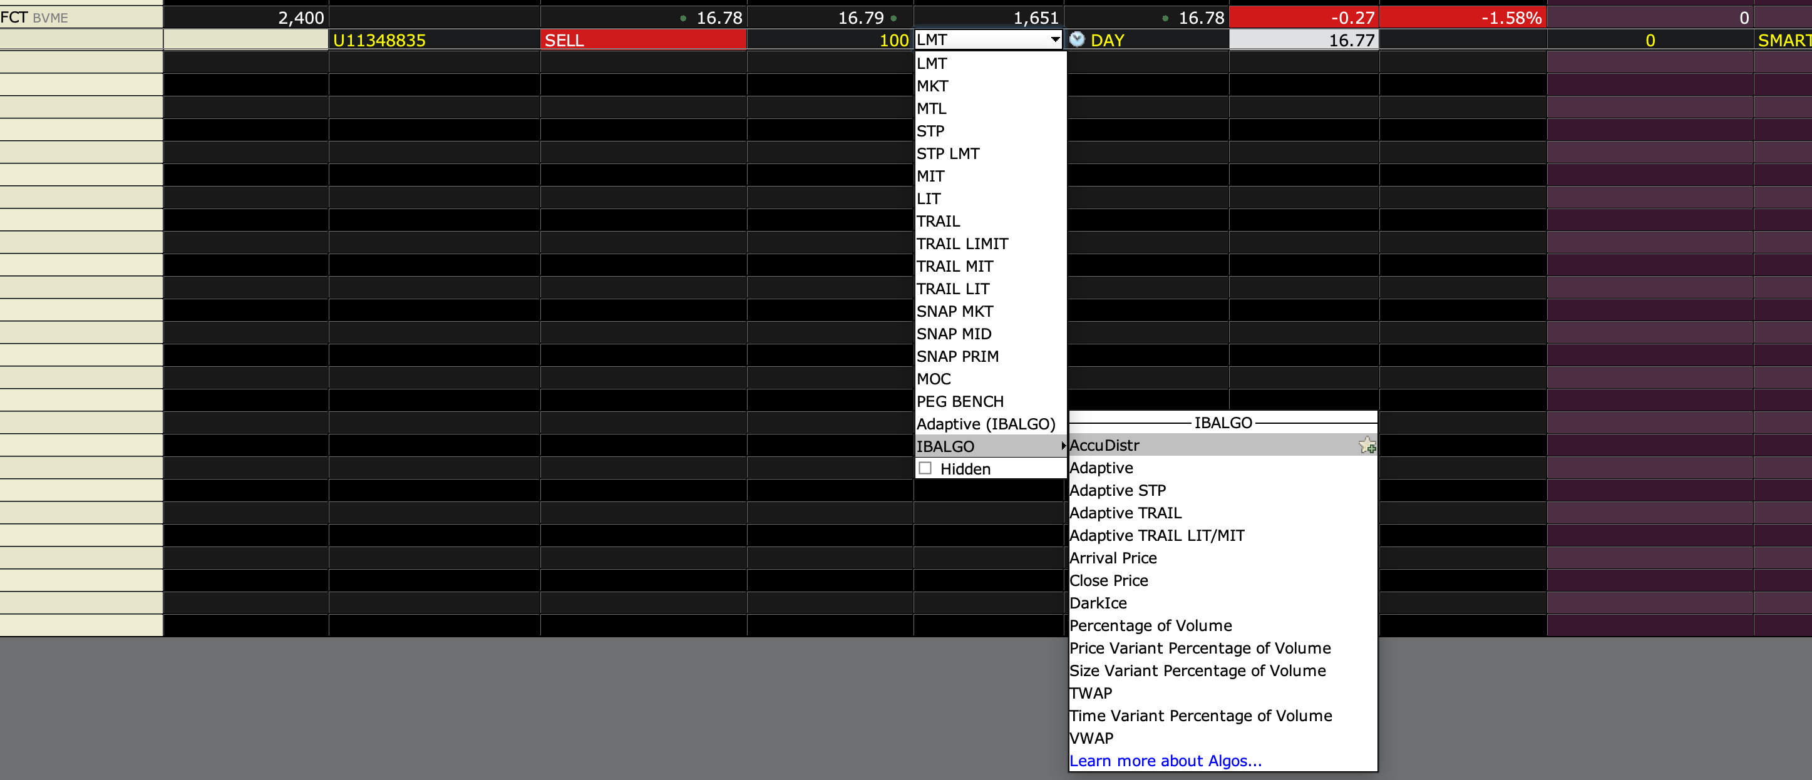
Task: Open the LMT order type dropdown arrow
Action: coord(1055,39)
